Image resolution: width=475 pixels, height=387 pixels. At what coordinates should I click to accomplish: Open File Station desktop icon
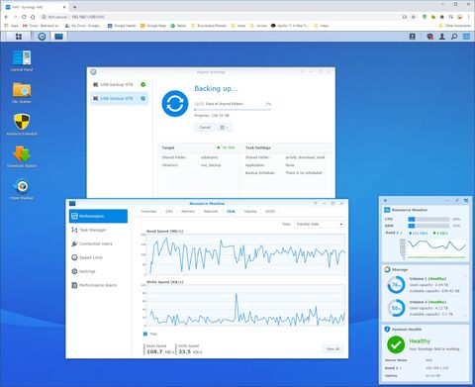[x=22, y=93]
